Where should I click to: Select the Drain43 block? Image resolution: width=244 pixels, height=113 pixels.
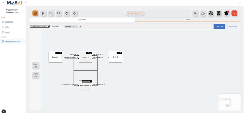pyautogui.click(x=115, y=57)
